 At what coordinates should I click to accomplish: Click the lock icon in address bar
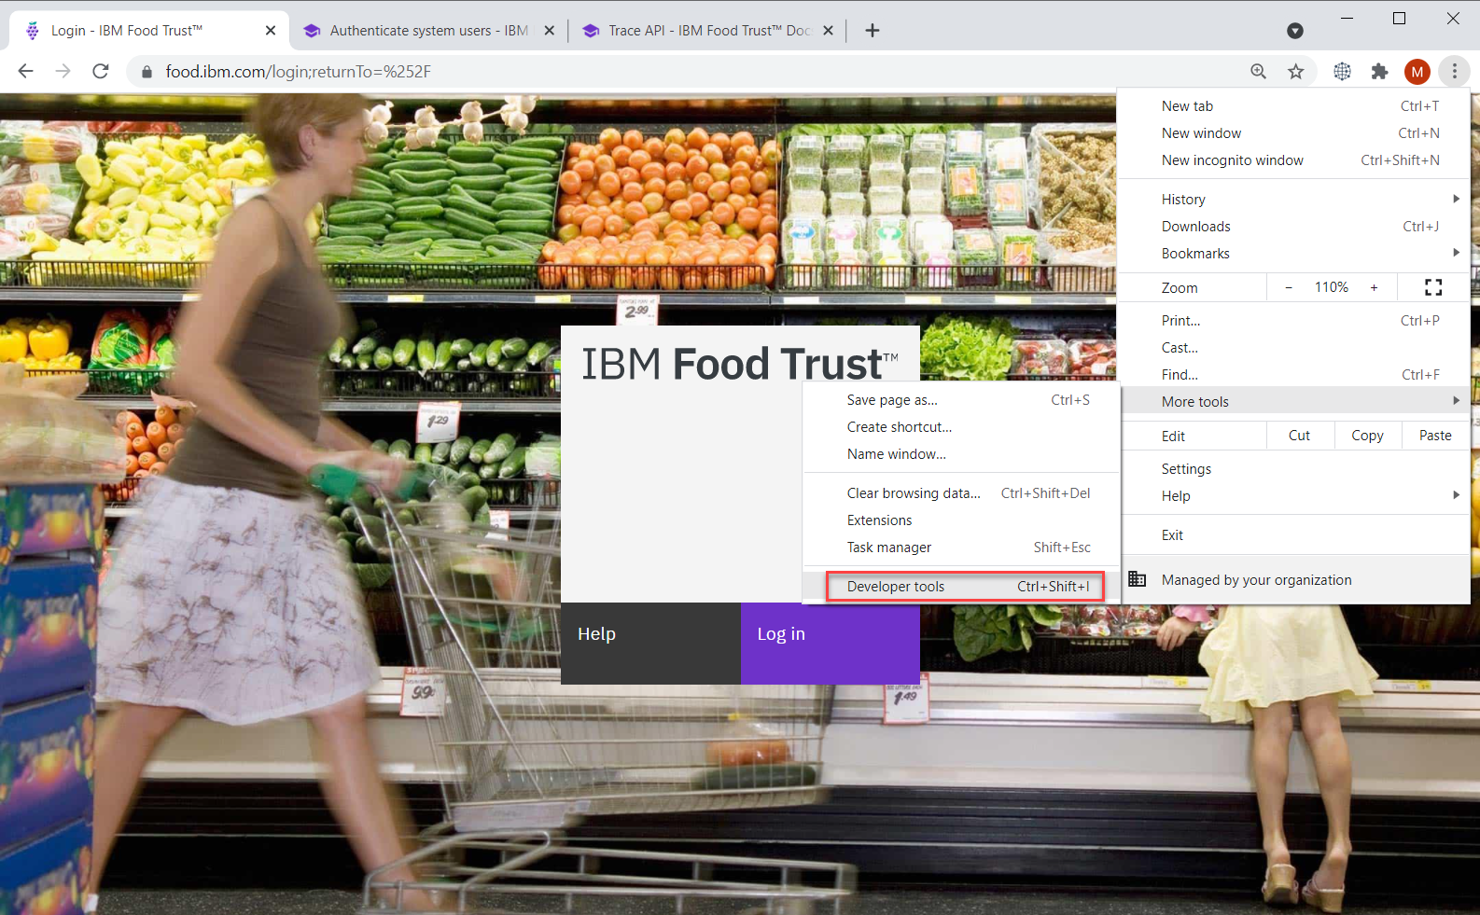click(147, 72)
